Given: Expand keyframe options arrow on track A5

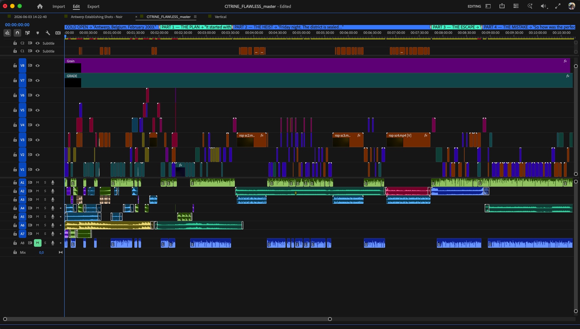Looking at the screenshot, I should [x=61, y=217].
